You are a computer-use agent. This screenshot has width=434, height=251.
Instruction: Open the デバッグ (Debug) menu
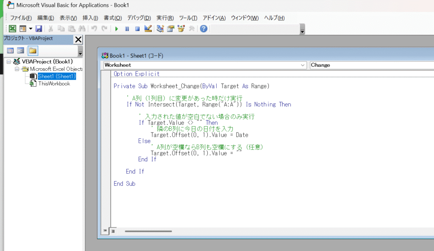(x=139, y=18)
